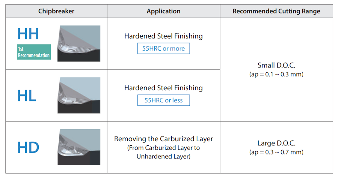Image resolution: width=338 pixels, height=178 pixels.
Task: Click the '55HRC or less' box
Action: (x=163, y=100)
